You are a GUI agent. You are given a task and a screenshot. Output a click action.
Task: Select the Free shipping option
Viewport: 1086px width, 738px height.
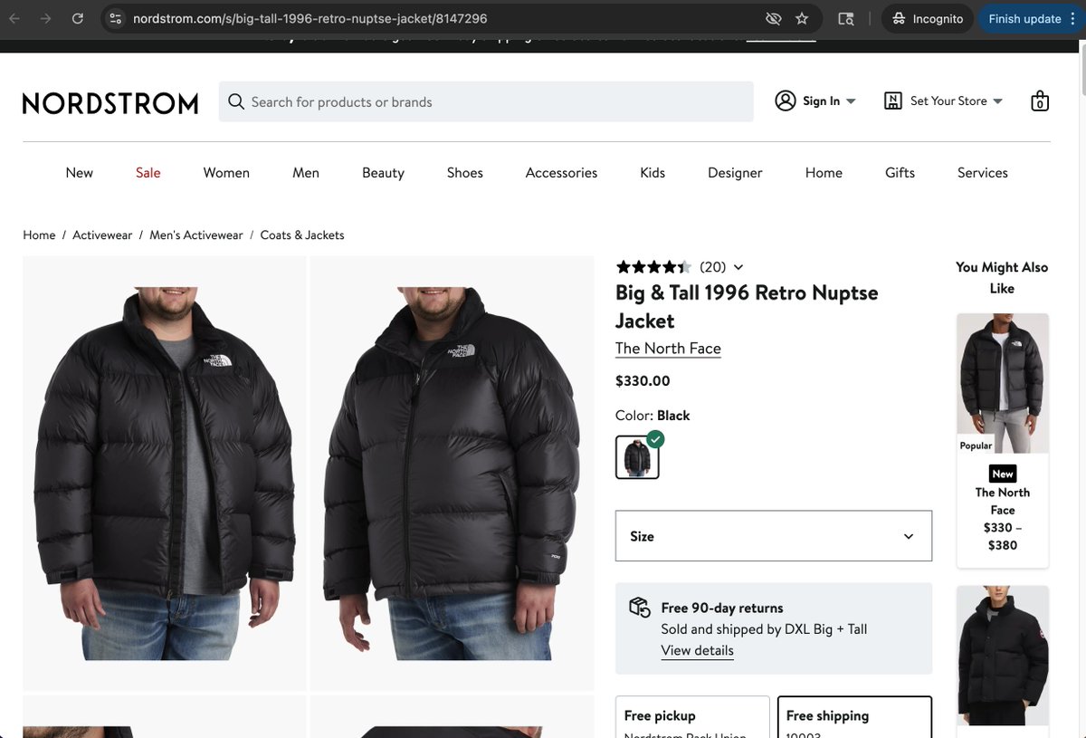tap(854, 716)
